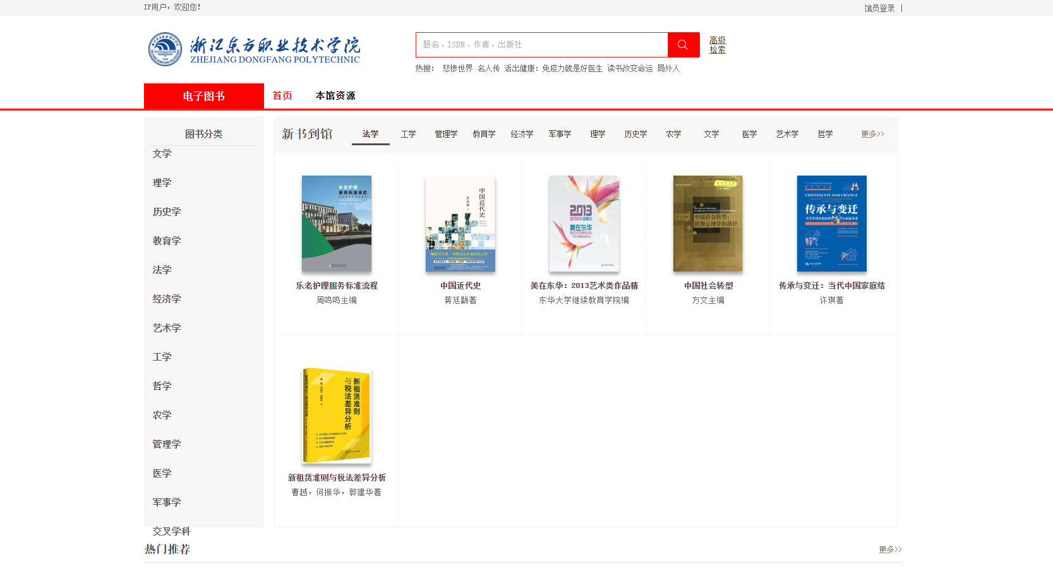Click the search magnifier icon
The image size is (1053, 576).
click(682, 44)
